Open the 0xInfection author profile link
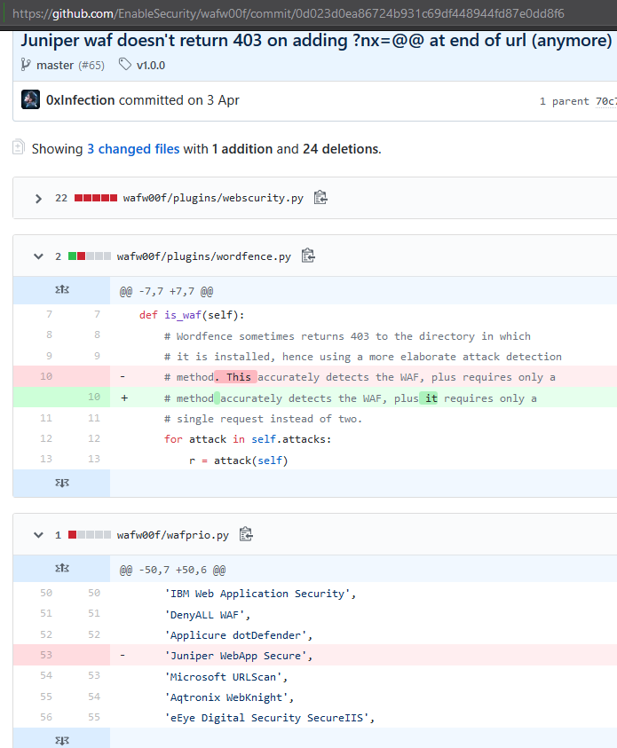Viewport: 617px width, 748px height. pos(80,100)
